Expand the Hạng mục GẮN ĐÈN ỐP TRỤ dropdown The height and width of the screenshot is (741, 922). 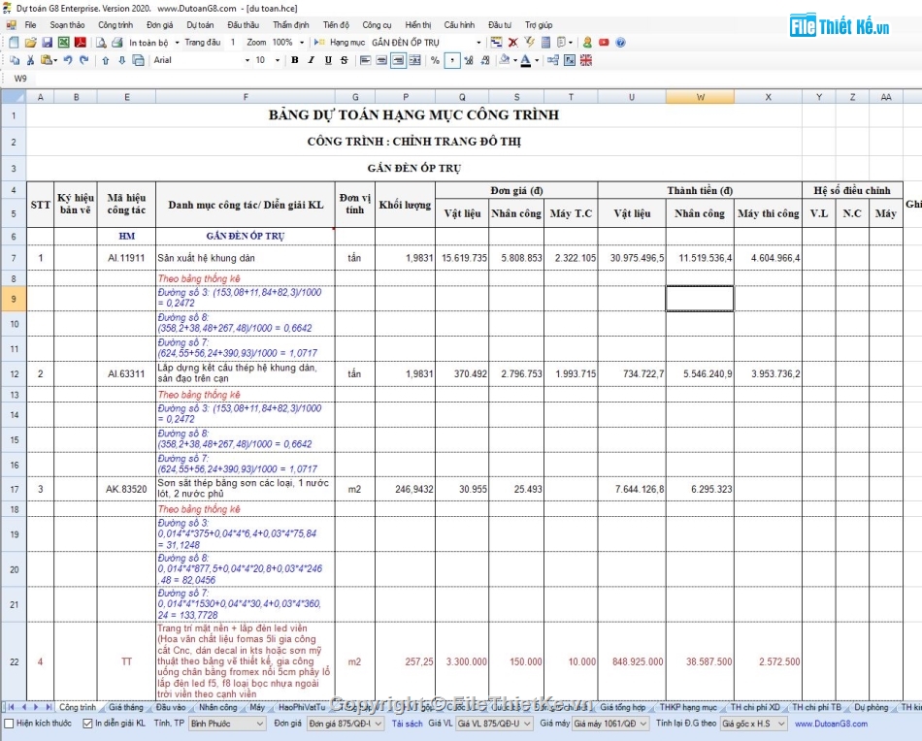pos(478,43)
